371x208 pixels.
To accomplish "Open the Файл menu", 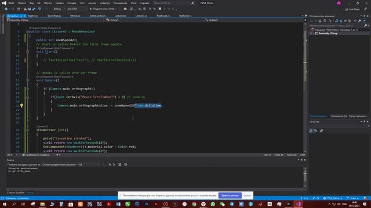I will click(x=12, y=3).
